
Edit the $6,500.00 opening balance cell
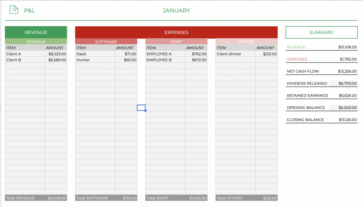(x=343, y=107)
